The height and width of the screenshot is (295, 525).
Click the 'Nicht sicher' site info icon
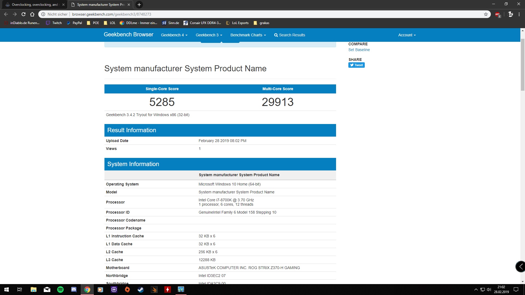[x=43, y=14]
